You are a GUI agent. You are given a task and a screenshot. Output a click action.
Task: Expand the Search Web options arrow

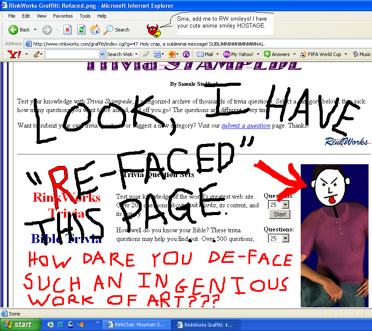point(136,54)
